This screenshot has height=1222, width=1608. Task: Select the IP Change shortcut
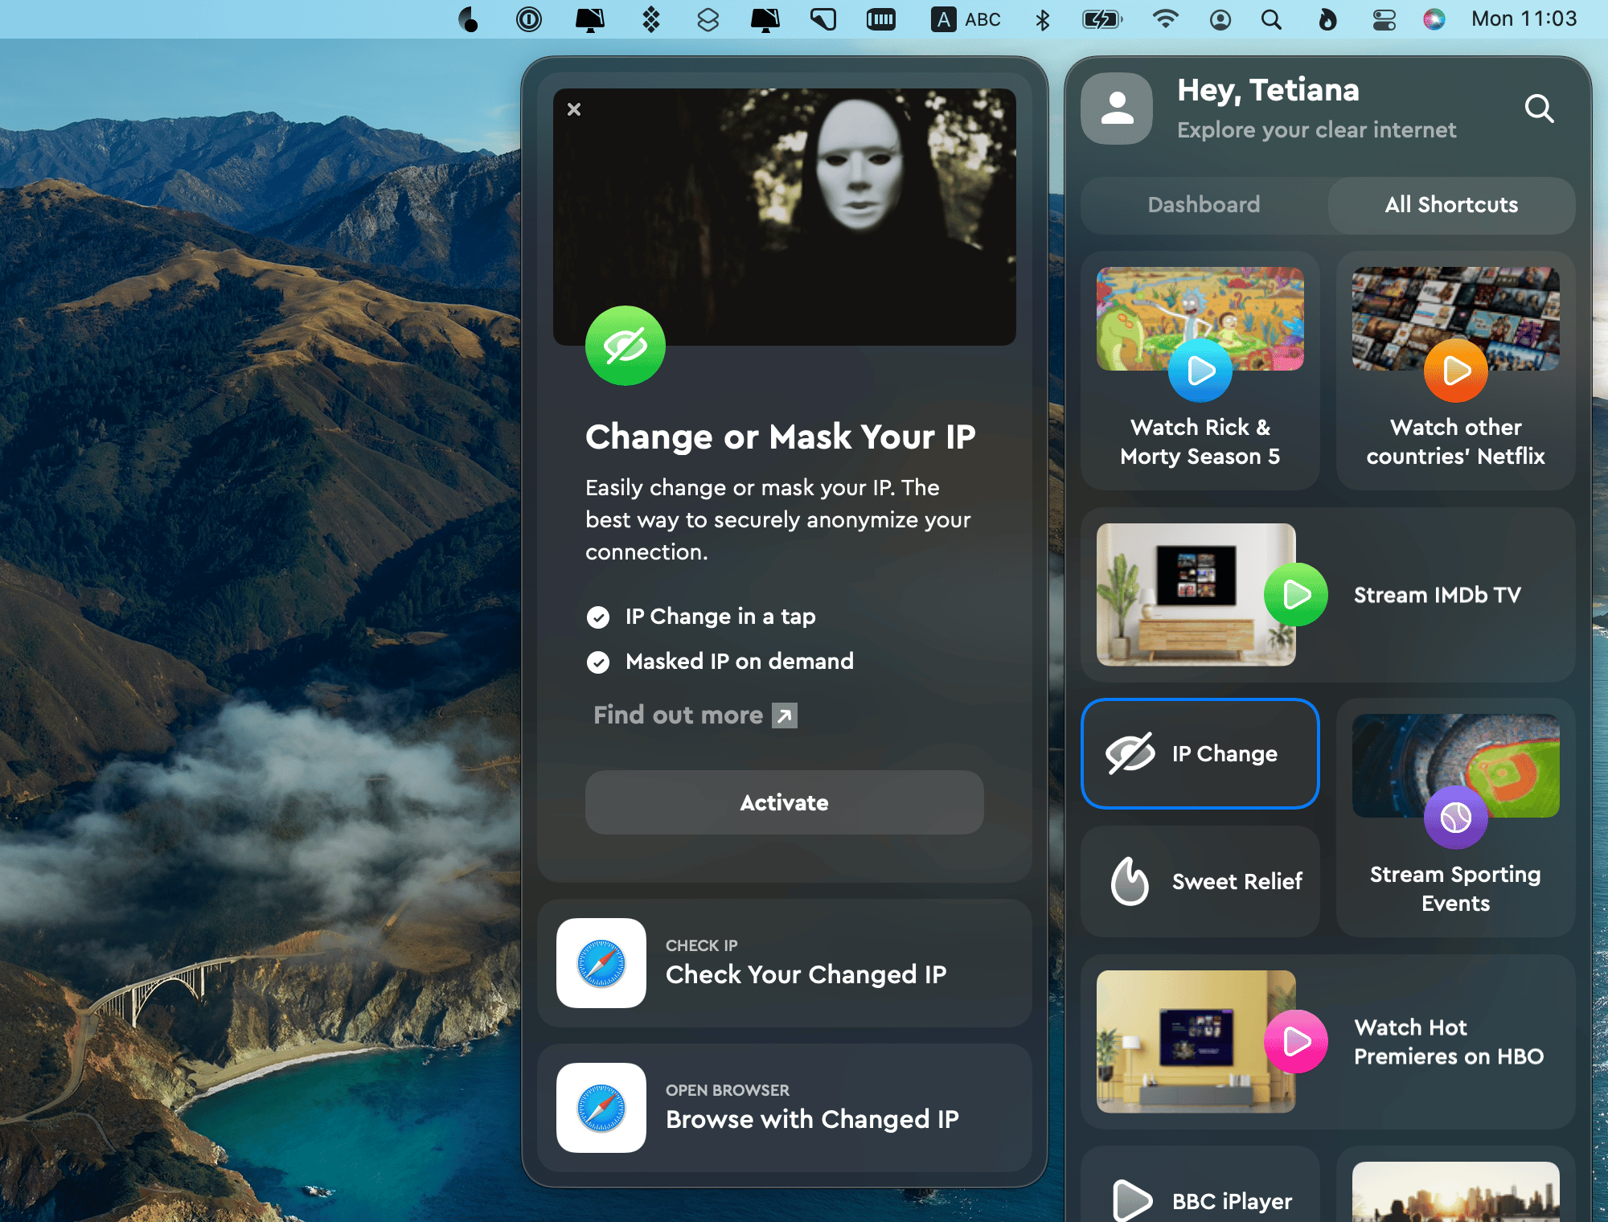click(x=1200, y=754)
